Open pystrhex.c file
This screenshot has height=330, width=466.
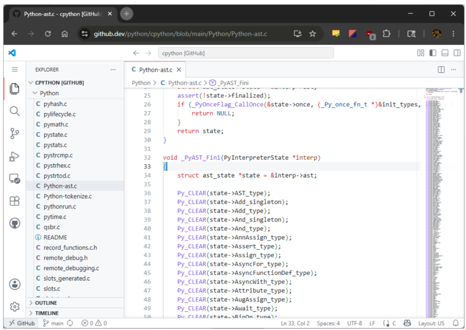coord(75,165)
